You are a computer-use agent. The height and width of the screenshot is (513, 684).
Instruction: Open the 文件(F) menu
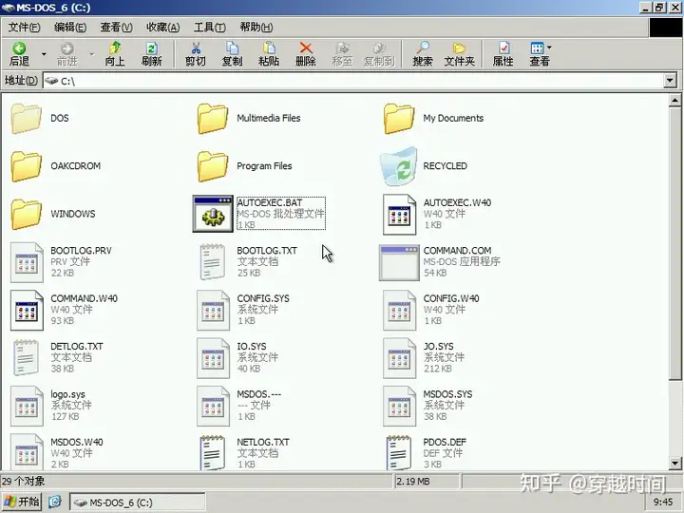click(x=25, y=28)
